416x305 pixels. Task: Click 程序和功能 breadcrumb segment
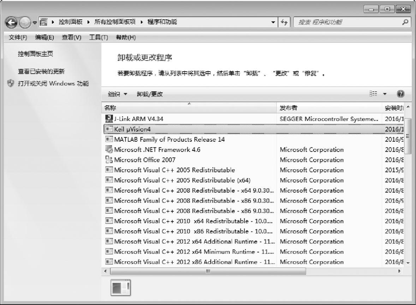point(162,22)
